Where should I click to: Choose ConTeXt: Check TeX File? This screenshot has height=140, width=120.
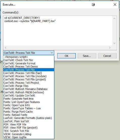[x=28, y=60]
